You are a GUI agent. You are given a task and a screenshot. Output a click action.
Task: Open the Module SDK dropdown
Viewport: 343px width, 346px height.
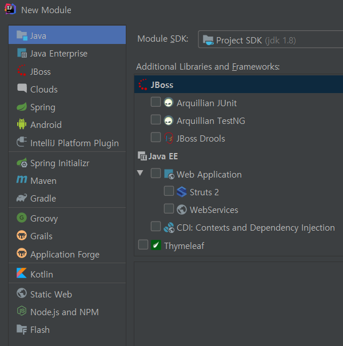(270, 39)
